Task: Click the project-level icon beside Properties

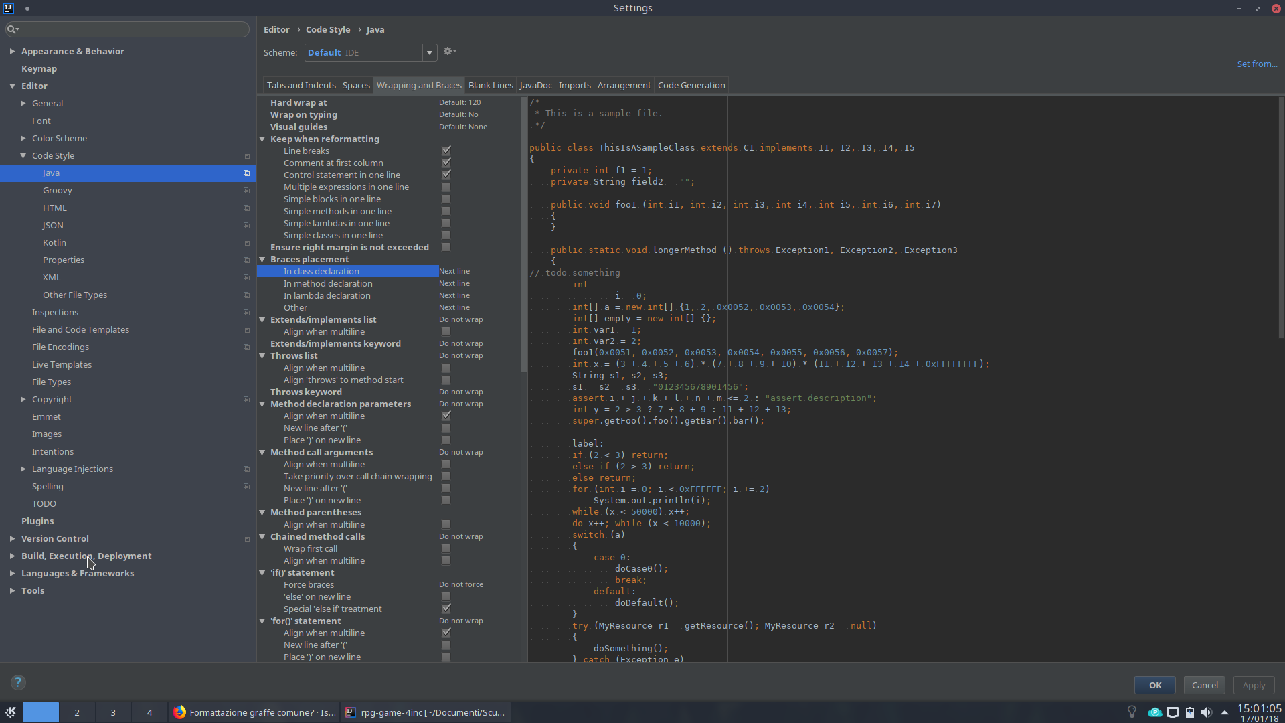Action: (x=246, y=260)
